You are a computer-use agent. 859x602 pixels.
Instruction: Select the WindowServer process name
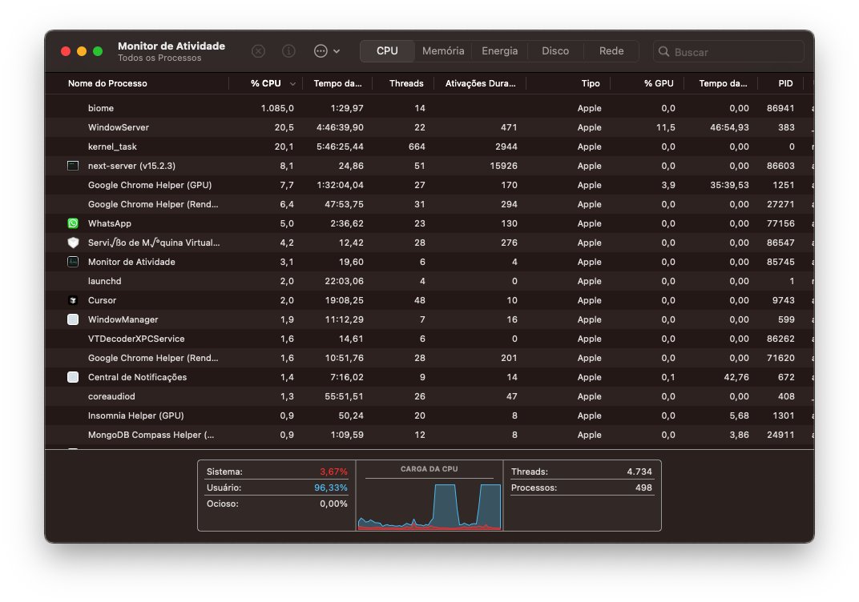119,127
